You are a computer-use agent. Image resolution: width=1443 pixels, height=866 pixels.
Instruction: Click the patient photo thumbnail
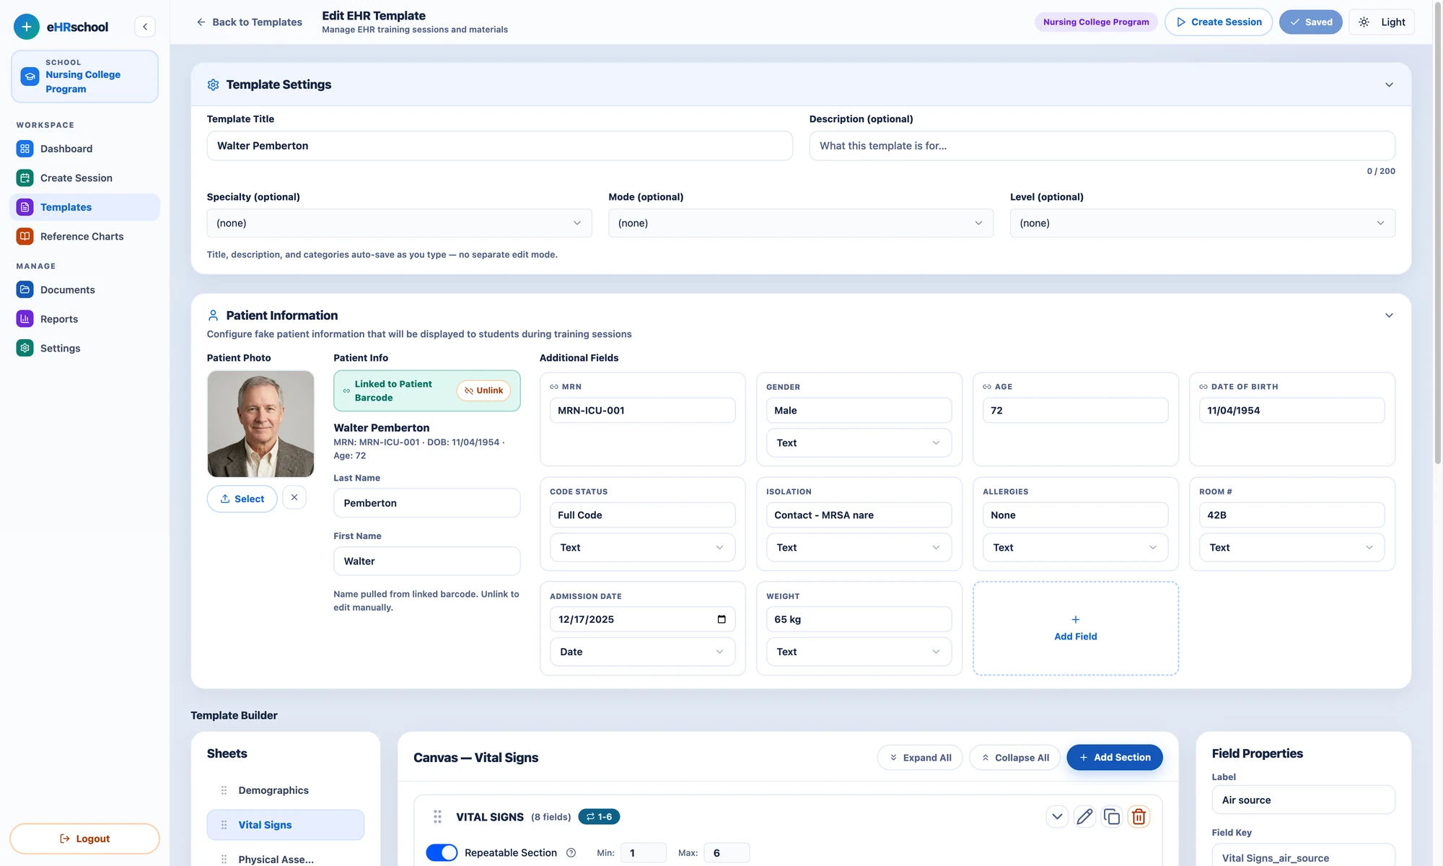(260, 424)
